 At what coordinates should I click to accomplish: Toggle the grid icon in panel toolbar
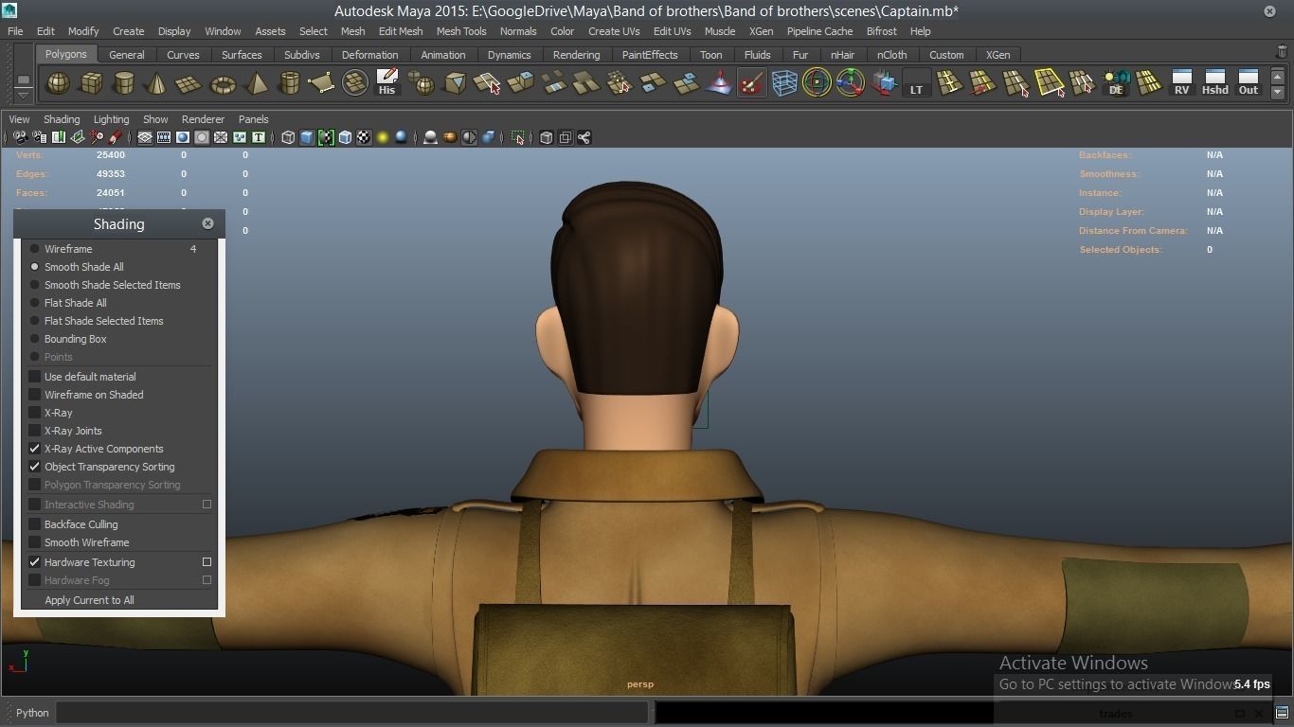(145, 137)
